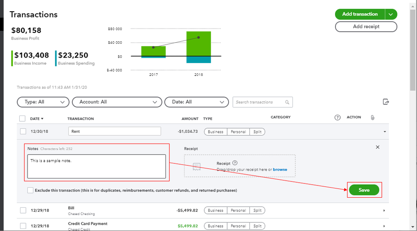Check the 12/29/18 Bill row checkbox

click(x=23, y=210)
